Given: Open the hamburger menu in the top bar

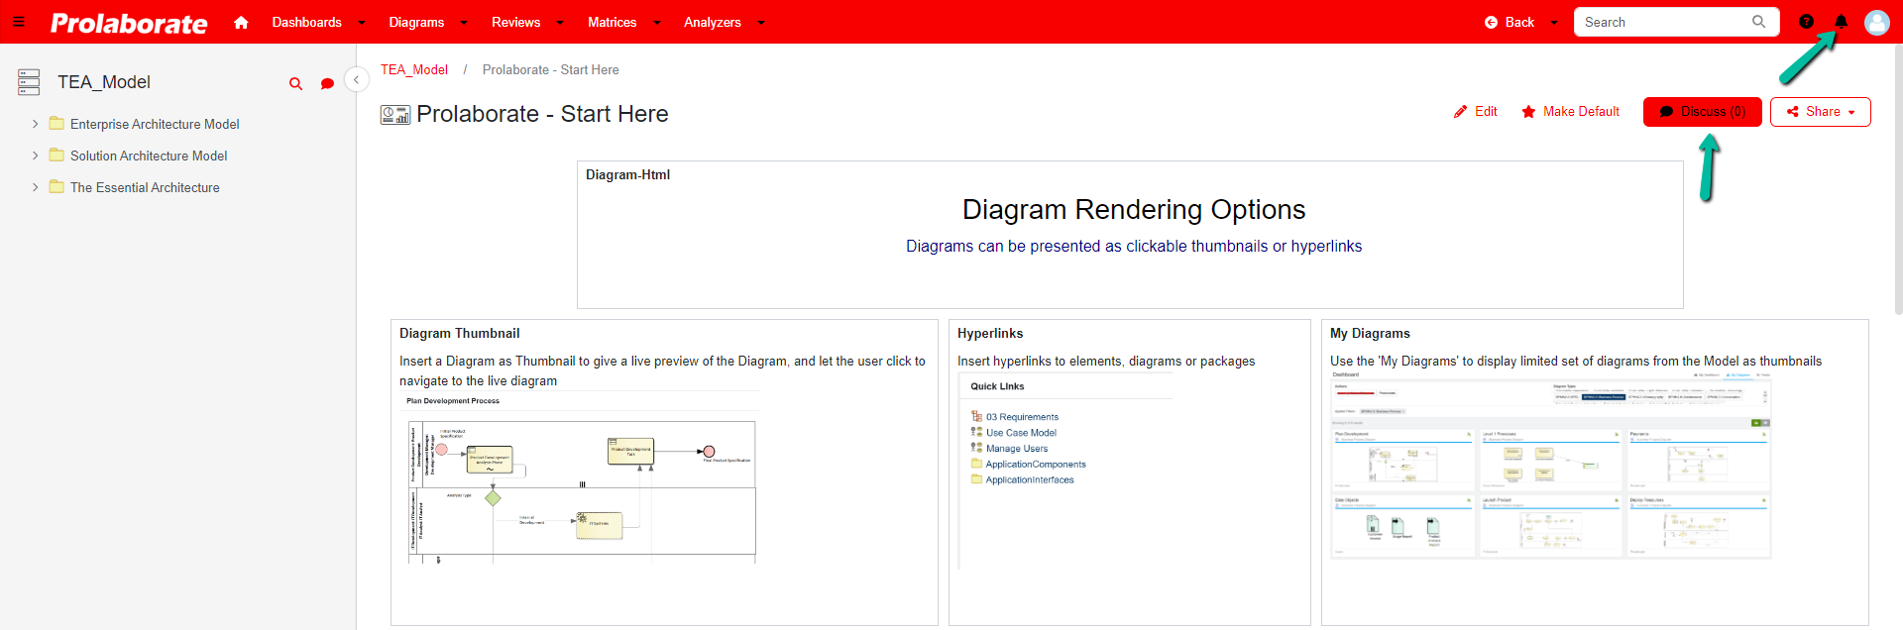Looking at the screenshot, I should (18, 22).
